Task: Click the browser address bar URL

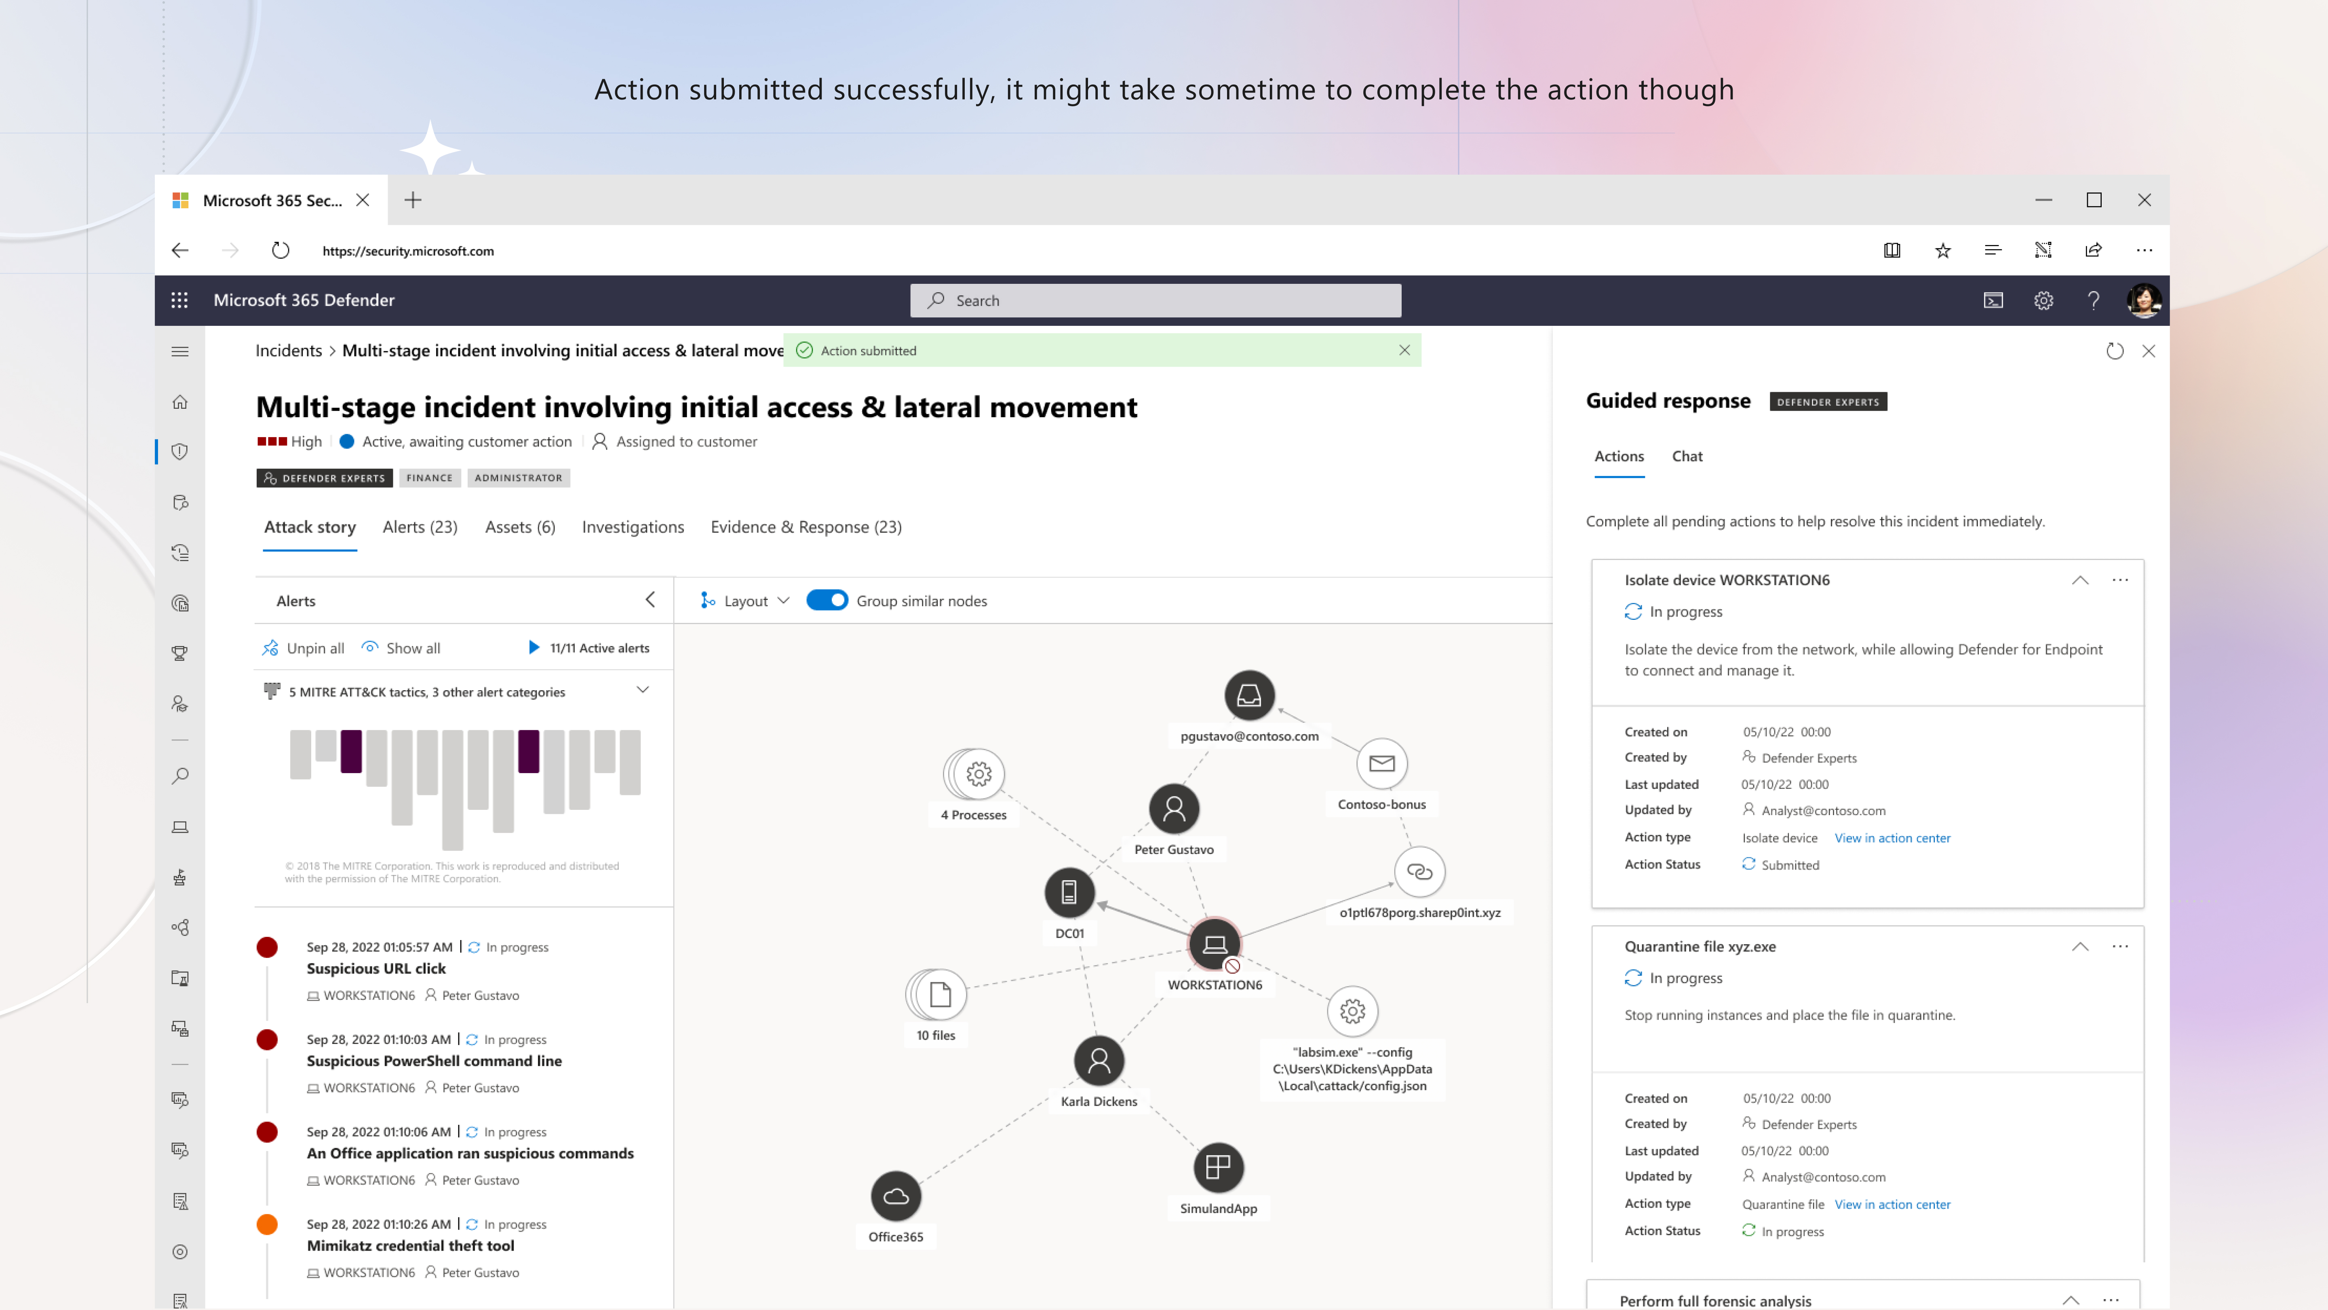Action: 409,251
